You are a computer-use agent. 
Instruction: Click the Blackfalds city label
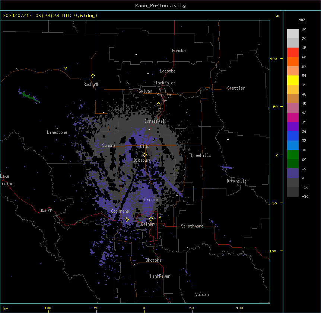pyautogui.click(x=164, y=83)
